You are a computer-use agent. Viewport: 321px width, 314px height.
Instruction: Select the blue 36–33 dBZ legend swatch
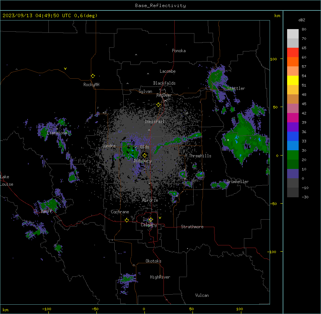click(x=293, y=136)
